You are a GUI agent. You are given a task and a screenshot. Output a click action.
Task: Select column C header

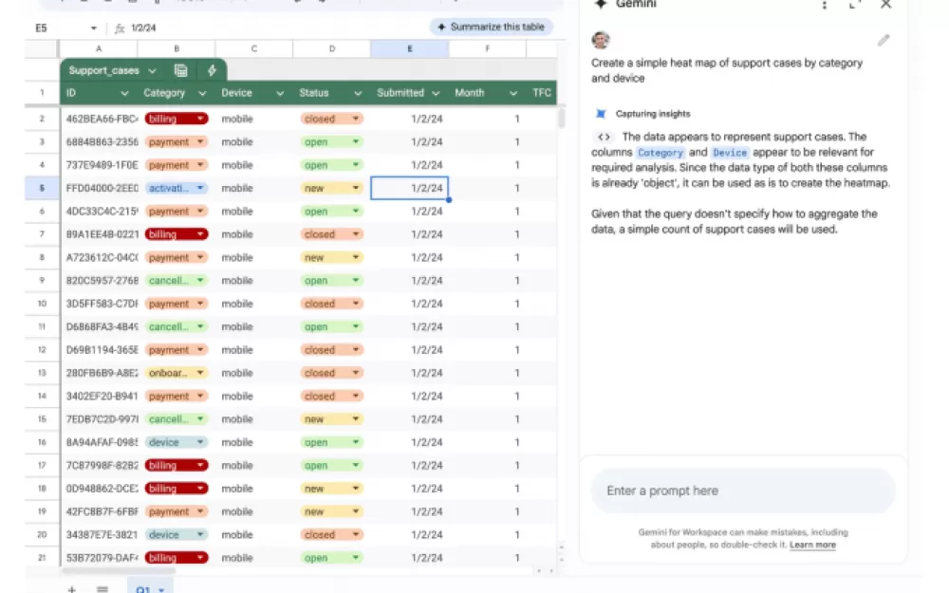click(x=254, y=48)
